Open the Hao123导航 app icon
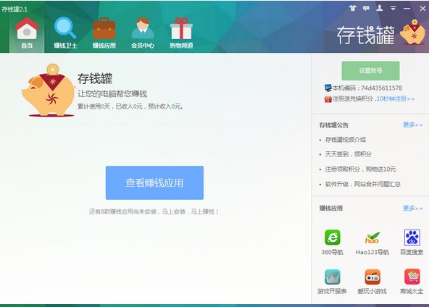 tap(372, 237)
